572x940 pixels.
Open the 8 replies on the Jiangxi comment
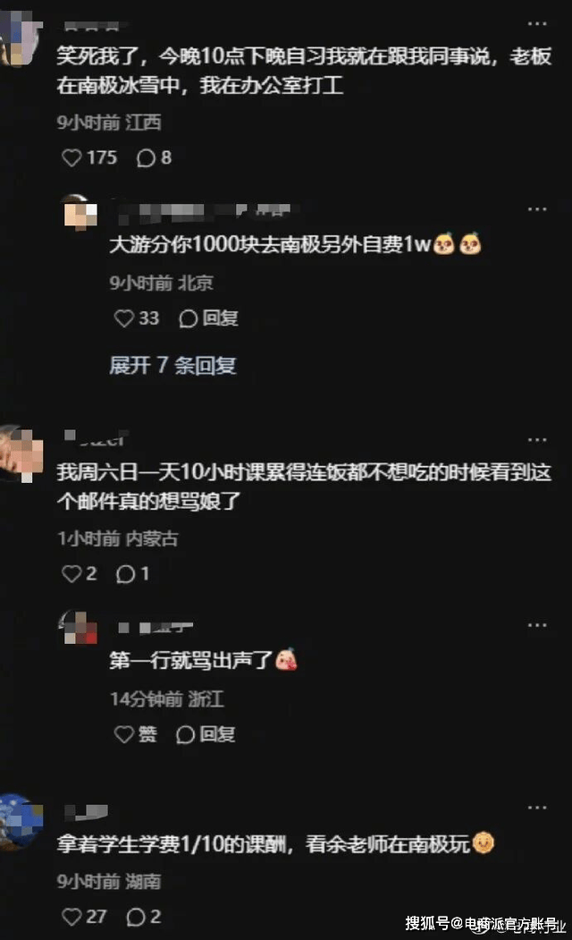click(154, 157)
